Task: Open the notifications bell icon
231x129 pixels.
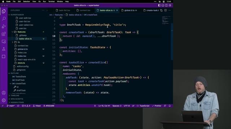Action: pyautogui.click(x=170, y=106)
